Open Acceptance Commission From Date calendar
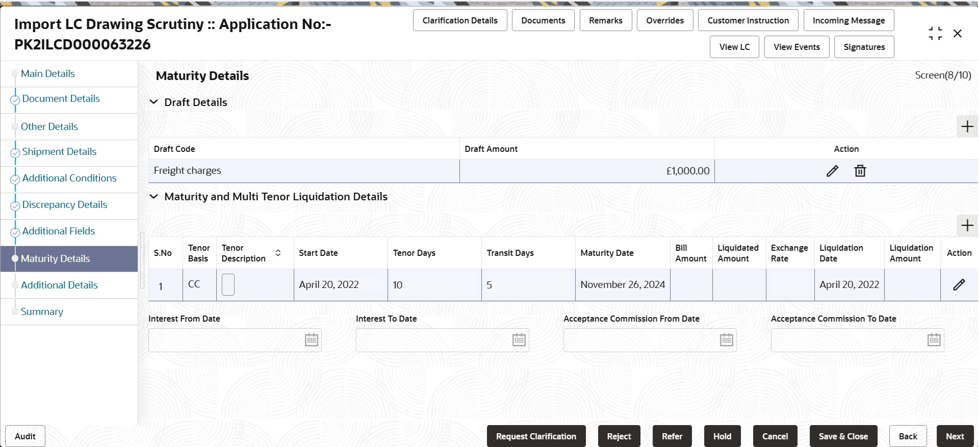 pyautogui.click(x=726, y=340)
